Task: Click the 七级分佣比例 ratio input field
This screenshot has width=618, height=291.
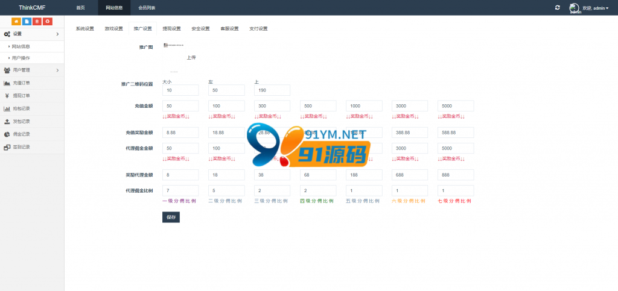Action: [x=456, y=191]
